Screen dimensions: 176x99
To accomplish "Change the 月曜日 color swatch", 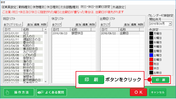I will click(151, 34).
